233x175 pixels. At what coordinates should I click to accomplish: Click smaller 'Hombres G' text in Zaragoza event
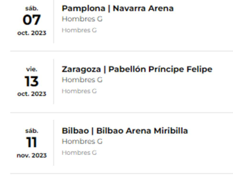pyautogui.click(x=79, y=91)
